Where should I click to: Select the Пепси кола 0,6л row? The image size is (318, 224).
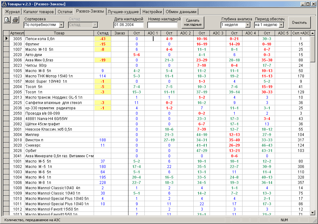click(x=157, y=39)
